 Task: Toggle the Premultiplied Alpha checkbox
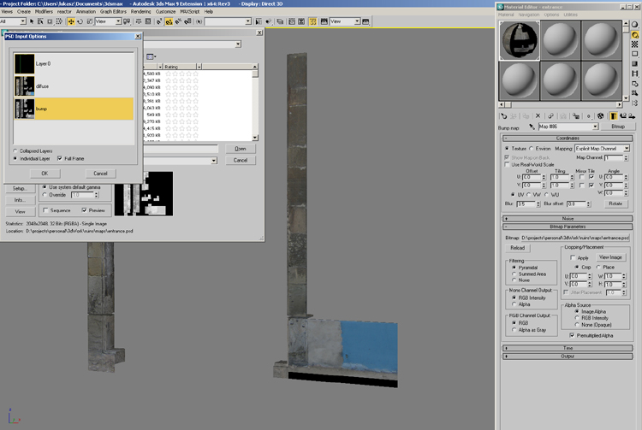coord(572,335)
